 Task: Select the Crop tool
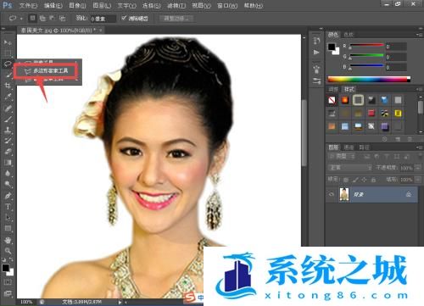(x=8, y=86)
